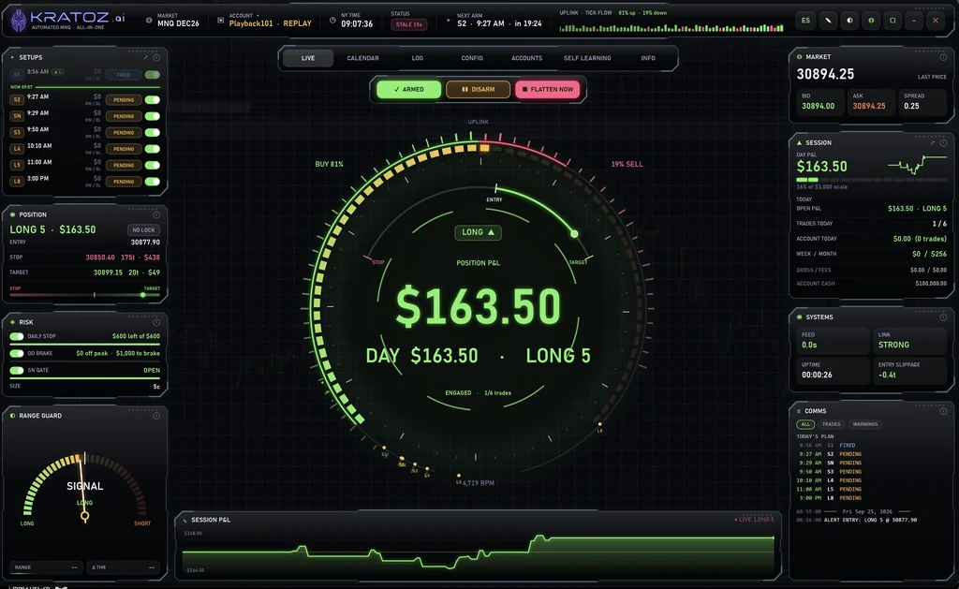The height and width of the screenshot is (589, 959).
Task: Click the green dot icon in top bar
Action: [871, 21]
